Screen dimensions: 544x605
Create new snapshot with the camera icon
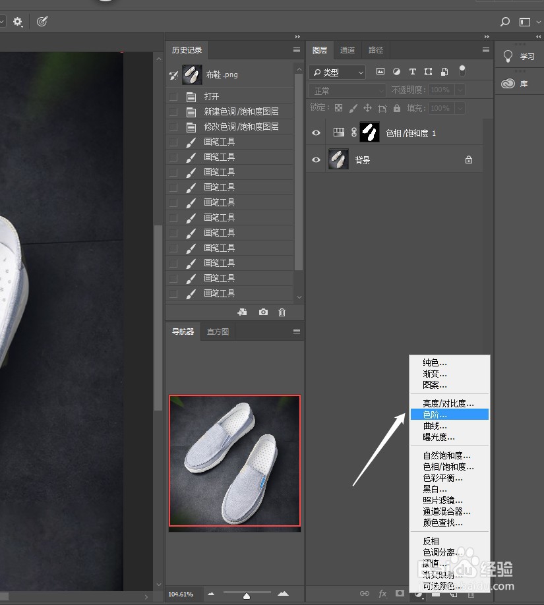(x=263, y=312)
